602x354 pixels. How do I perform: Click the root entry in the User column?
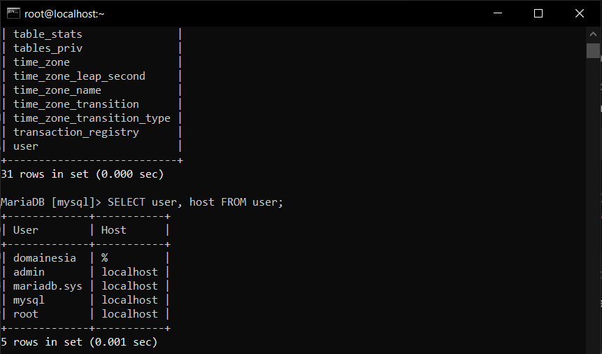[x=26, y=314]
